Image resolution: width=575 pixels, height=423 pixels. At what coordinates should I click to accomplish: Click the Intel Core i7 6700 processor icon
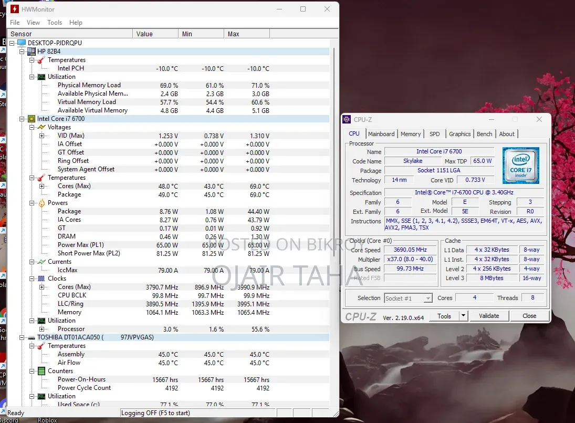point(32,119)
